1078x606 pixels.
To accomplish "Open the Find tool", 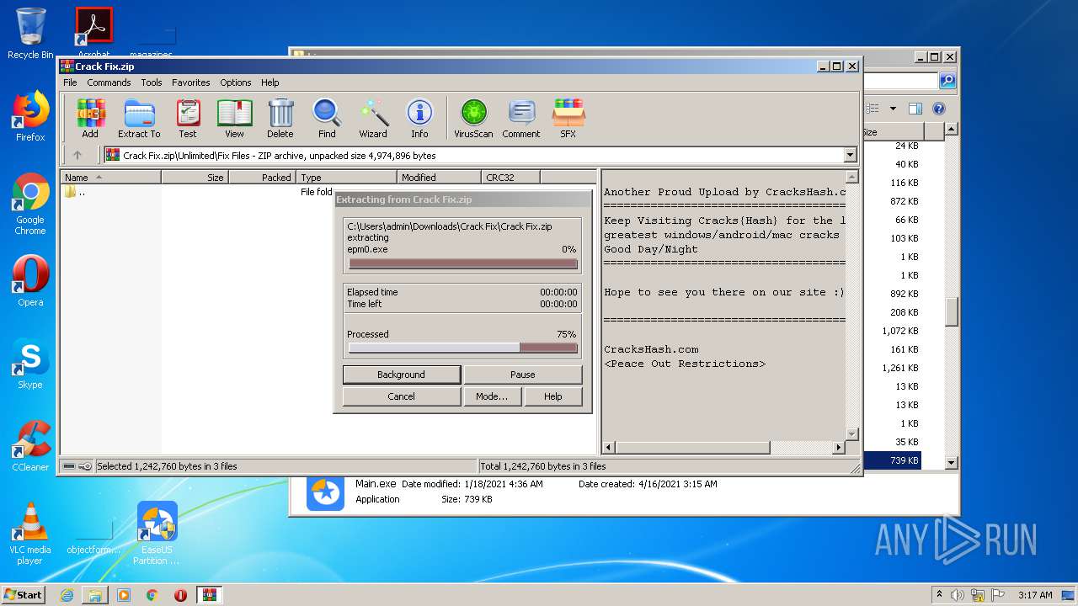I will point(327,118).
